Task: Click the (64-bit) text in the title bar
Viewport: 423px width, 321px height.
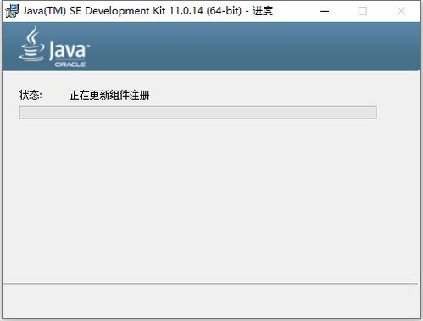Action: point(224,11)
